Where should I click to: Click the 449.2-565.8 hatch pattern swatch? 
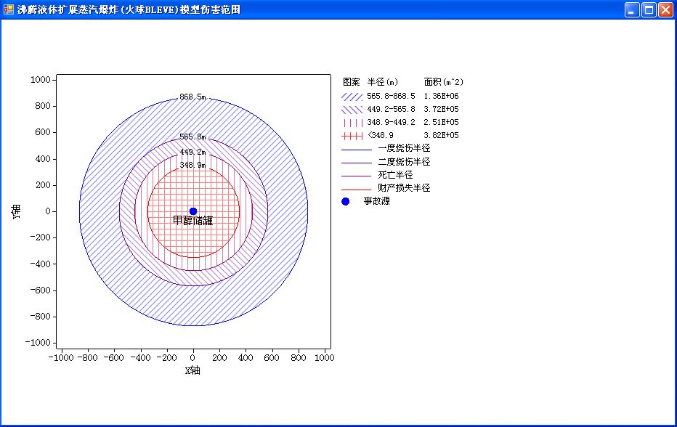click(352, 109)
